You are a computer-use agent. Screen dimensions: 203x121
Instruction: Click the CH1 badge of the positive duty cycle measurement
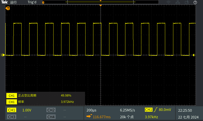coord(12,96)
